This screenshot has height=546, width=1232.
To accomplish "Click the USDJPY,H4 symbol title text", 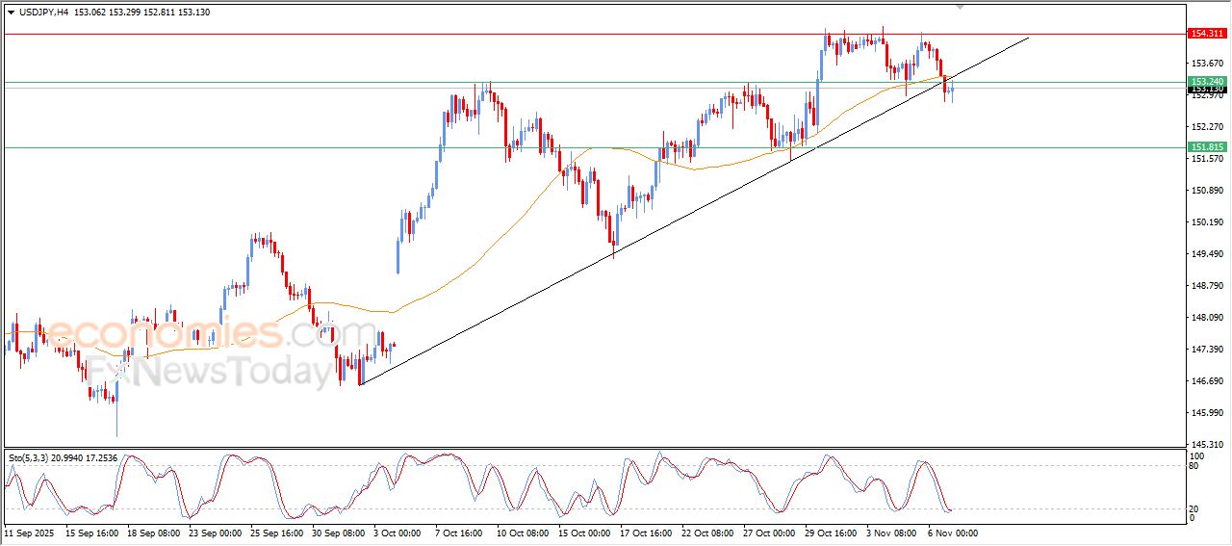I will pos(42,13).
